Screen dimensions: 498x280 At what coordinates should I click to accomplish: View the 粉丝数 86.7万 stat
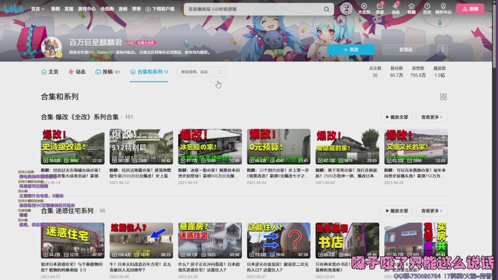(397, 72)
